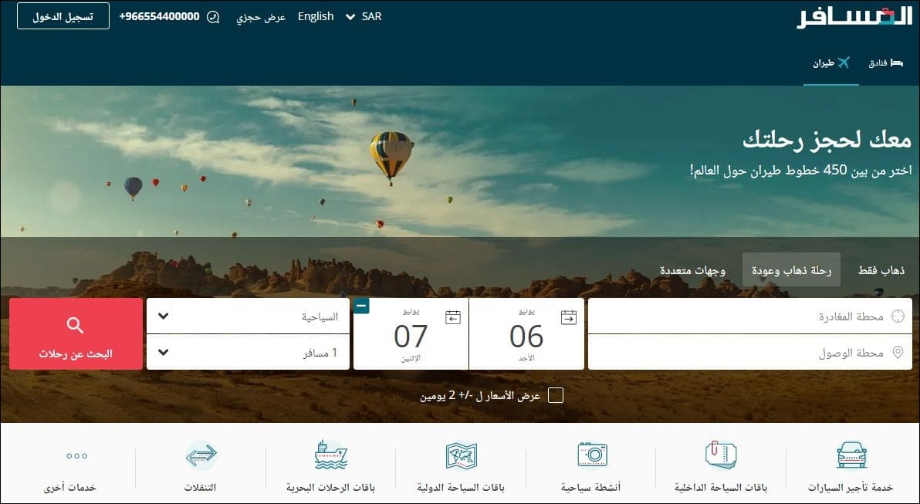
Task: Open cruise packages ship icon
Action: [331, 455]
